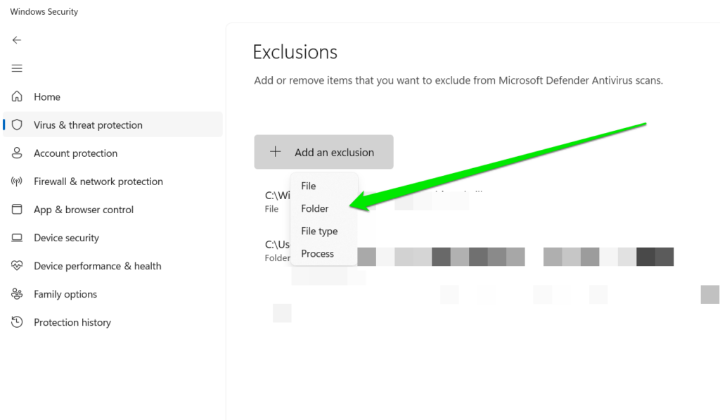Image resolution: width=720 pixels, height=420 pixels.
Task: Choose Folder from the exclusion menu
Action: [314, 208]
